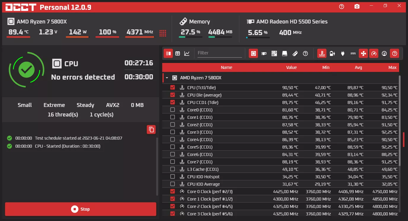The width and height of the screenshot is (408, 221).
Task: Click into the Filter text field
Action: coord(220,53)
